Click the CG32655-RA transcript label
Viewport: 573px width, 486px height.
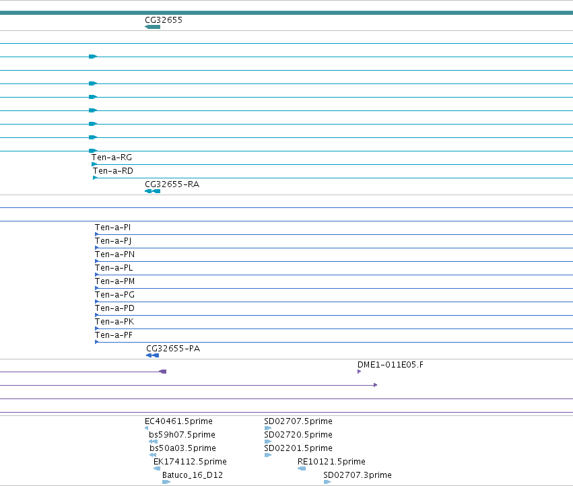[x=172, y=184]
